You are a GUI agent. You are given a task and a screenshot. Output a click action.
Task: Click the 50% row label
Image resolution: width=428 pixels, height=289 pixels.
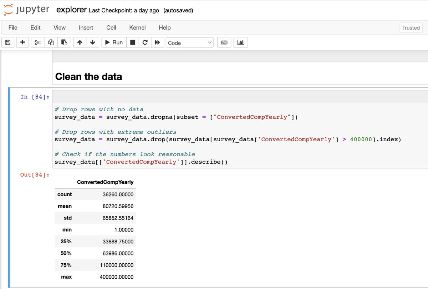click(x=66, y=253)
